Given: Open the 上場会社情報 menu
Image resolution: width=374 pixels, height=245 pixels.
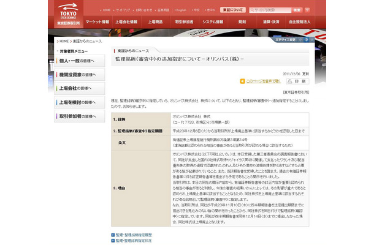Looking at the screenshot, I should click(126, 22).
